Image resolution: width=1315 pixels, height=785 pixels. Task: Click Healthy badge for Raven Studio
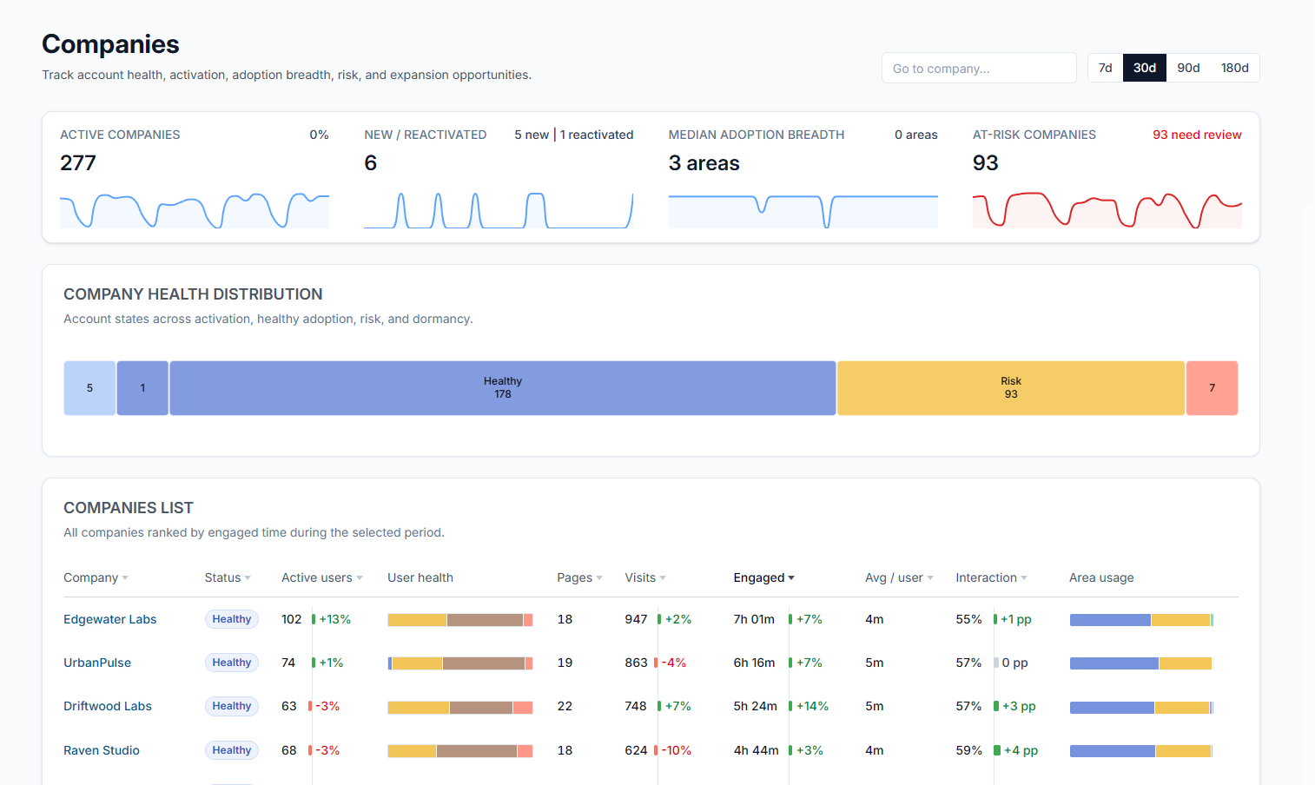232,750
